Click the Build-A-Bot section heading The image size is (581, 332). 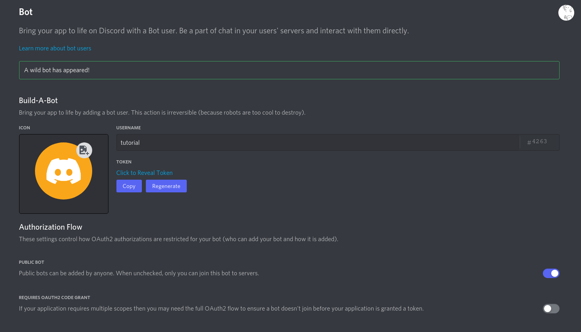tap(39, 101)
